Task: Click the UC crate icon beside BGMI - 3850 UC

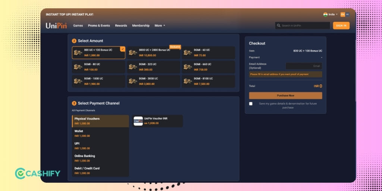Action: point(133,81)
